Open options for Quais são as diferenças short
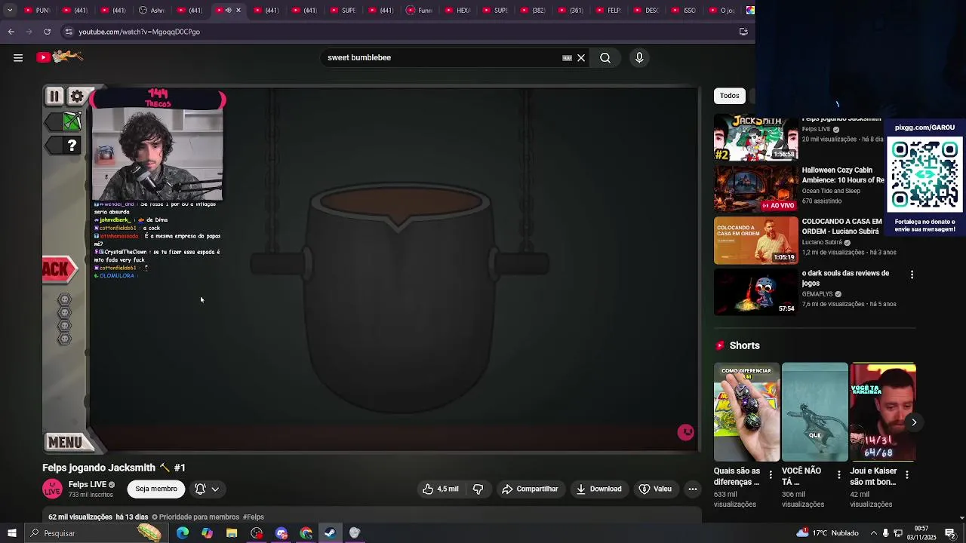The width and height of the screenshot is (966, 543). [x=771, y=474]
